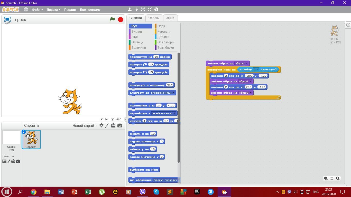Upload backdrop from file
Image resolution: width=351 pixels, height=197 pixels.
click(13, 161)
